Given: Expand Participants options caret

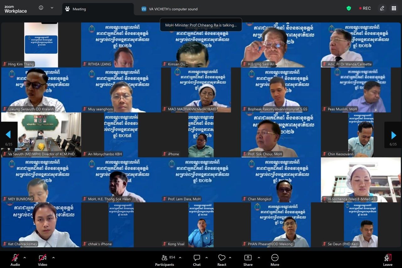Looking at the screenshot, I should (x=180, y=258).
